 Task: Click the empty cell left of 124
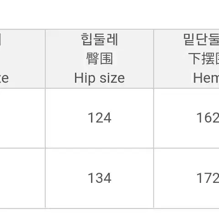click(x=22, y=118)
